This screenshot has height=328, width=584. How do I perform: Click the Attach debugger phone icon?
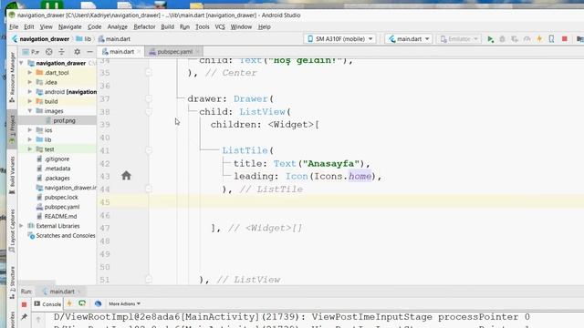551,39
